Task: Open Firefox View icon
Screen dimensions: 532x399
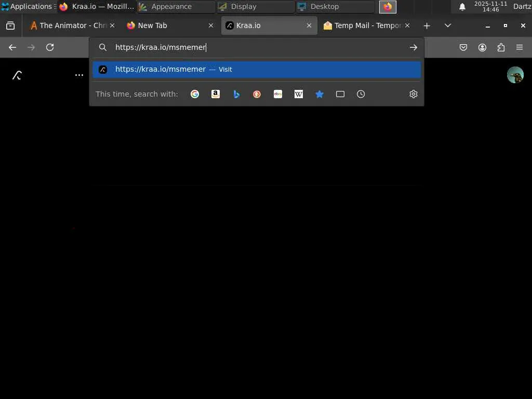Action: pos(10,25)
